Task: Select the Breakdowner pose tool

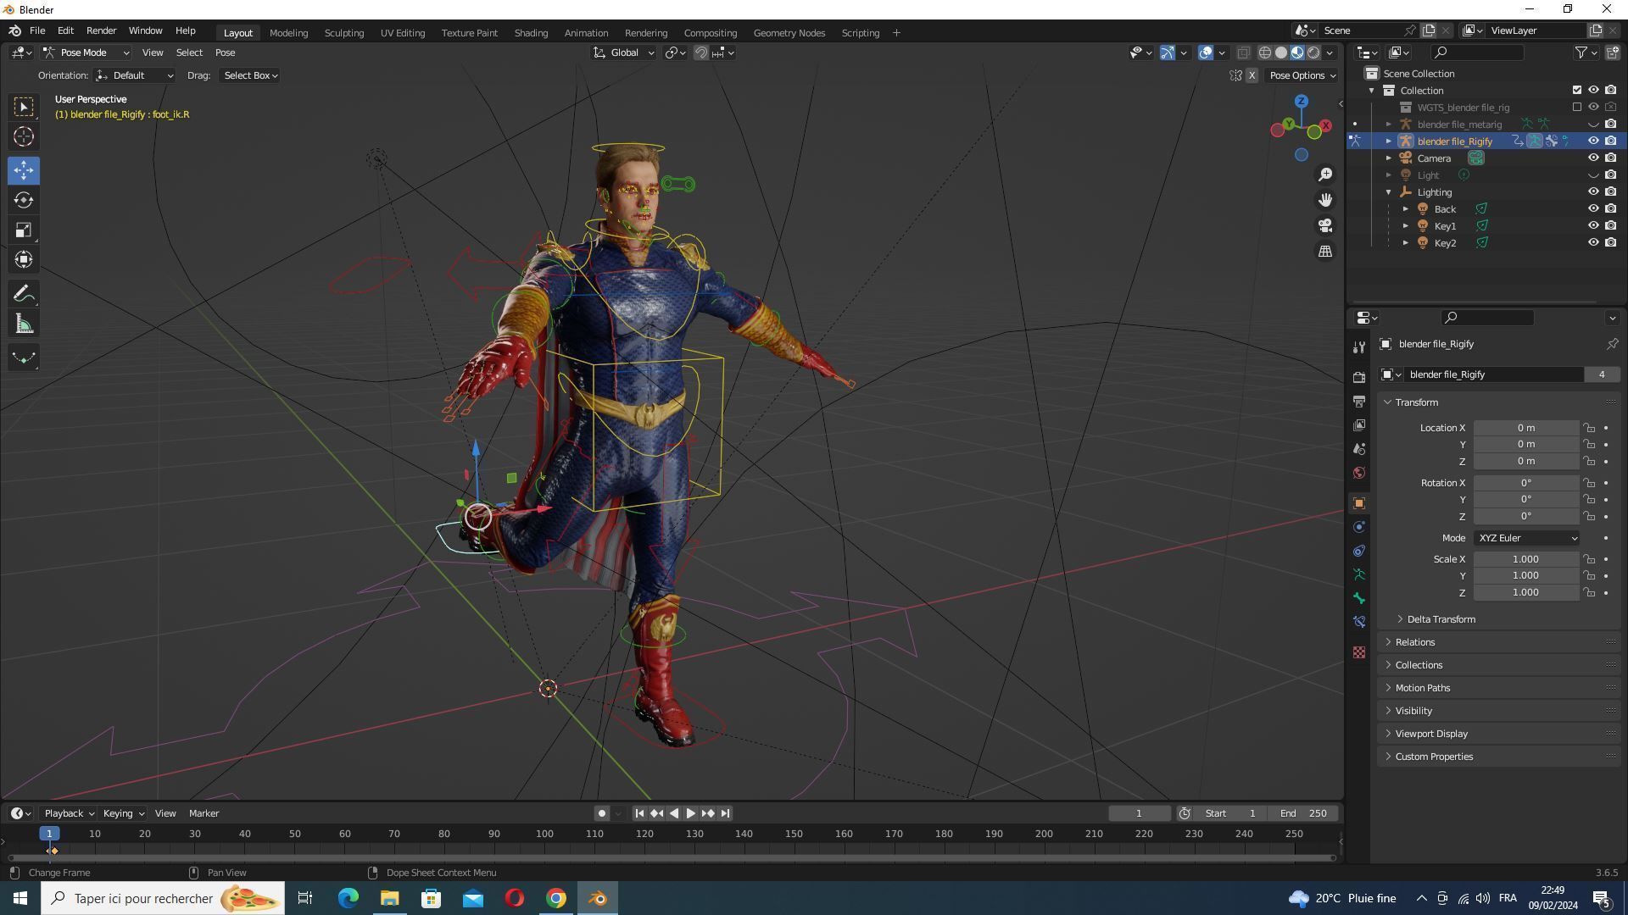Action: [24, 358]
